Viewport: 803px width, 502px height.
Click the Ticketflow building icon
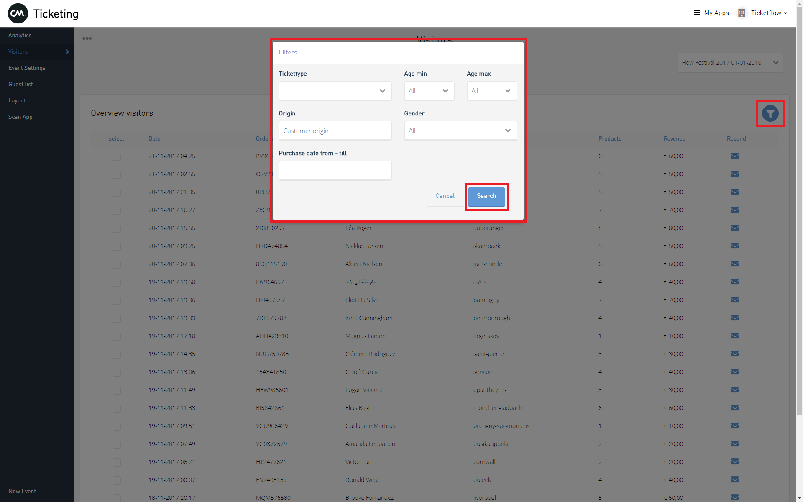pyautogui.click(x=742, y=13)
